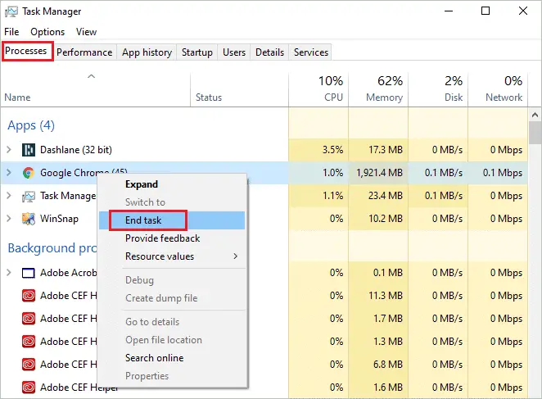
Task: Maximize the Task Manager window
Action: coord(486,11)
